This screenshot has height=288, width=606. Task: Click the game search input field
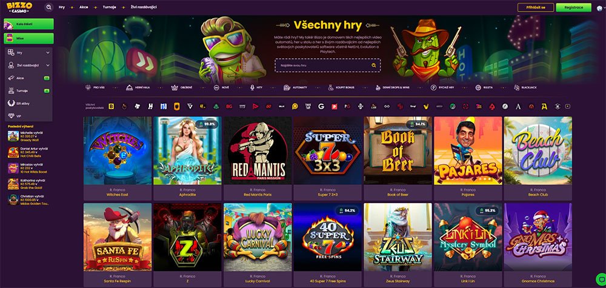coord(327,65)
